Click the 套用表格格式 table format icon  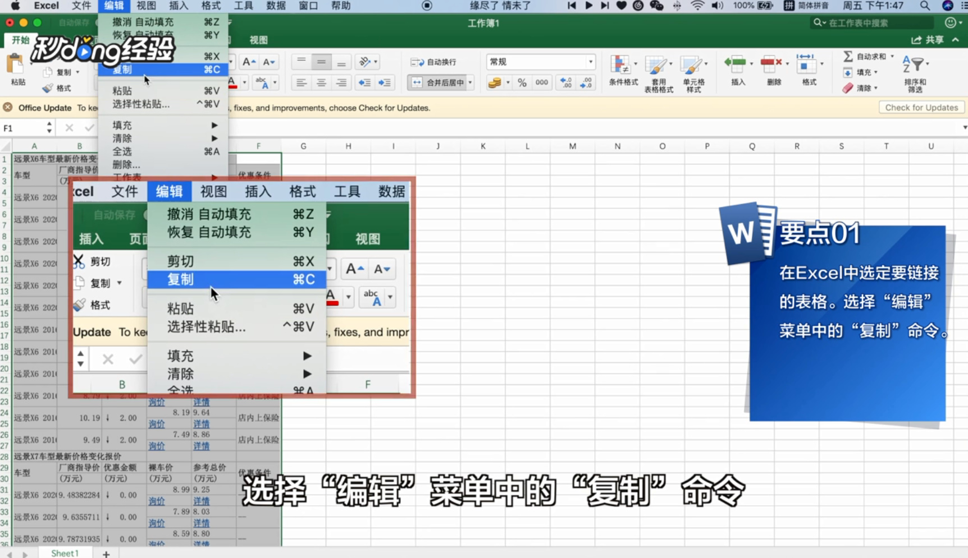655,64
